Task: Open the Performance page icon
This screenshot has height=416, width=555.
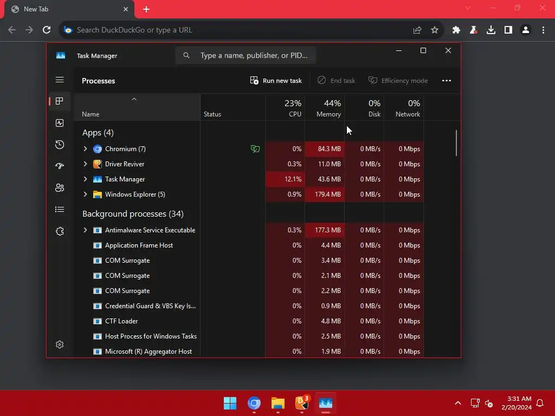Action: tap(60, 123)
